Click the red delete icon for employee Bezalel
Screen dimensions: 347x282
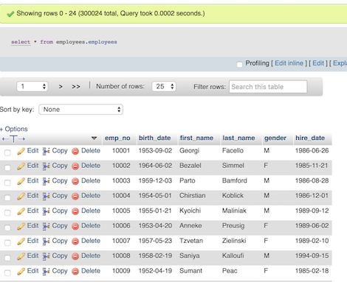tap(75, 166)
